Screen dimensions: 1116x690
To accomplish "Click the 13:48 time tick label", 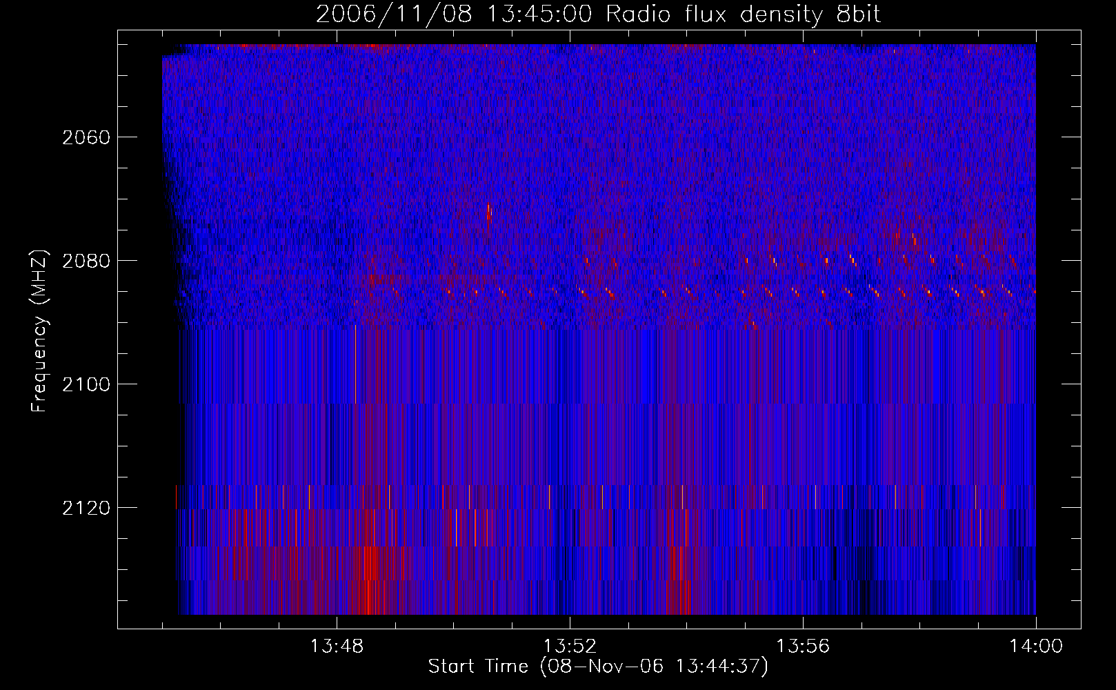I will pyautogui.click(x=337, y=647).
